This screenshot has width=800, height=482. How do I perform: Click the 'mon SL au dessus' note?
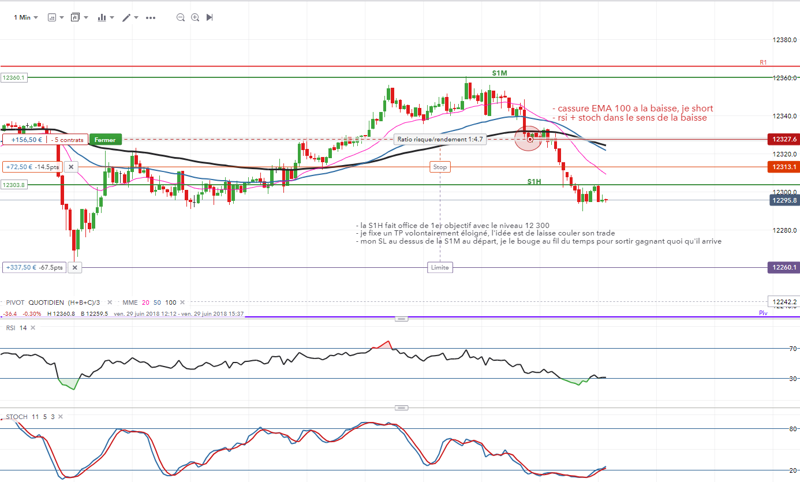[539, 241]
